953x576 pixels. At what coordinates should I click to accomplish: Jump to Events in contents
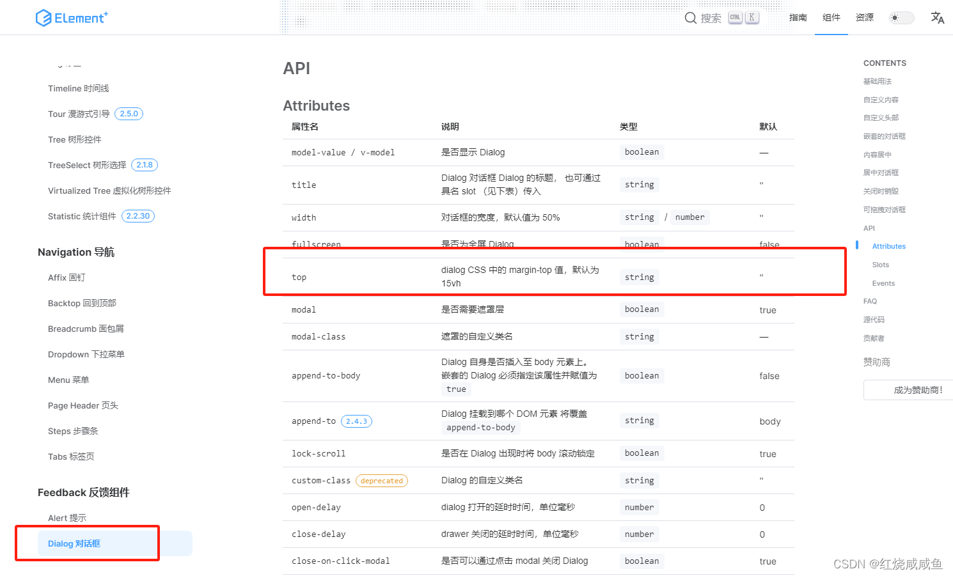pos(883,283)
